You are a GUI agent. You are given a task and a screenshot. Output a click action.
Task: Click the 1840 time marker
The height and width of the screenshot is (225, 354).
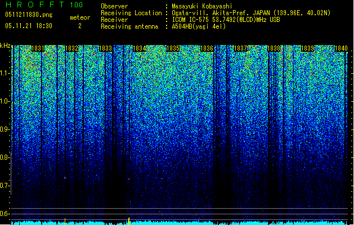click(x=342, y=48)
